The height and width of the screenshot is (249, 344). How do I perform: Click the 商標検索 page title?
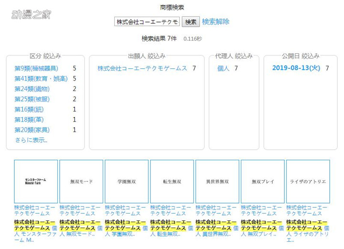(x=172, y=8)
